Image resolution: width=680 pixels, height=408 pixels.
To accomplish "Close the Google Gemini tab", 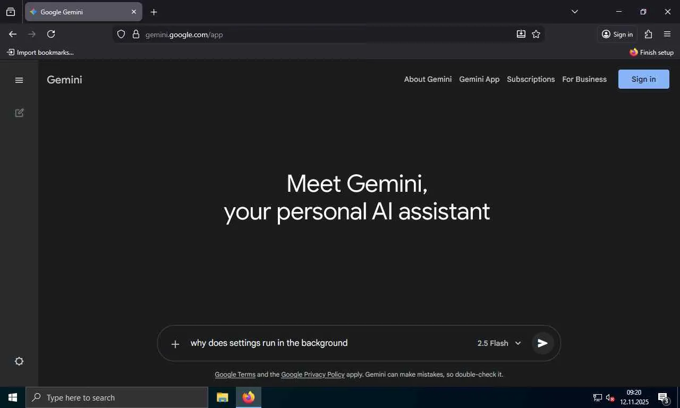I will pyautogui.click(x=134, y=12).
